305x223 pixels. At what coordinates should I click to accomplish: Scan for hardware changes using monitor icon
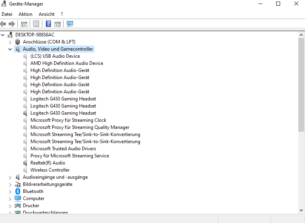click(x=70, y=24)
